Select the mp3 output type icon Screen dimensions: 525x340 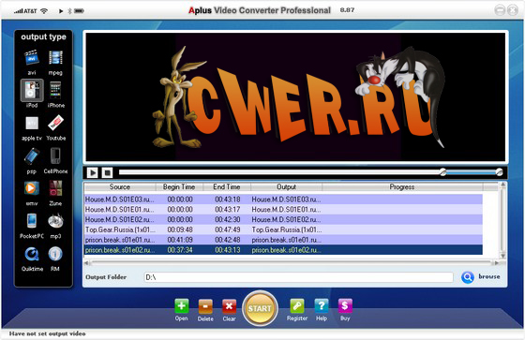(55, 221)
